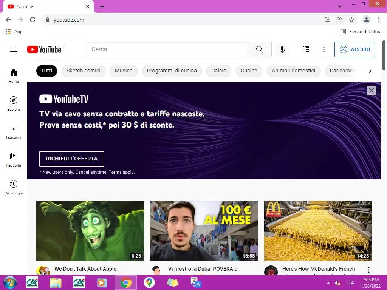Go to Home in the sidebar
This screenshot has height=290, width=387.
click(x=14, y=76)
